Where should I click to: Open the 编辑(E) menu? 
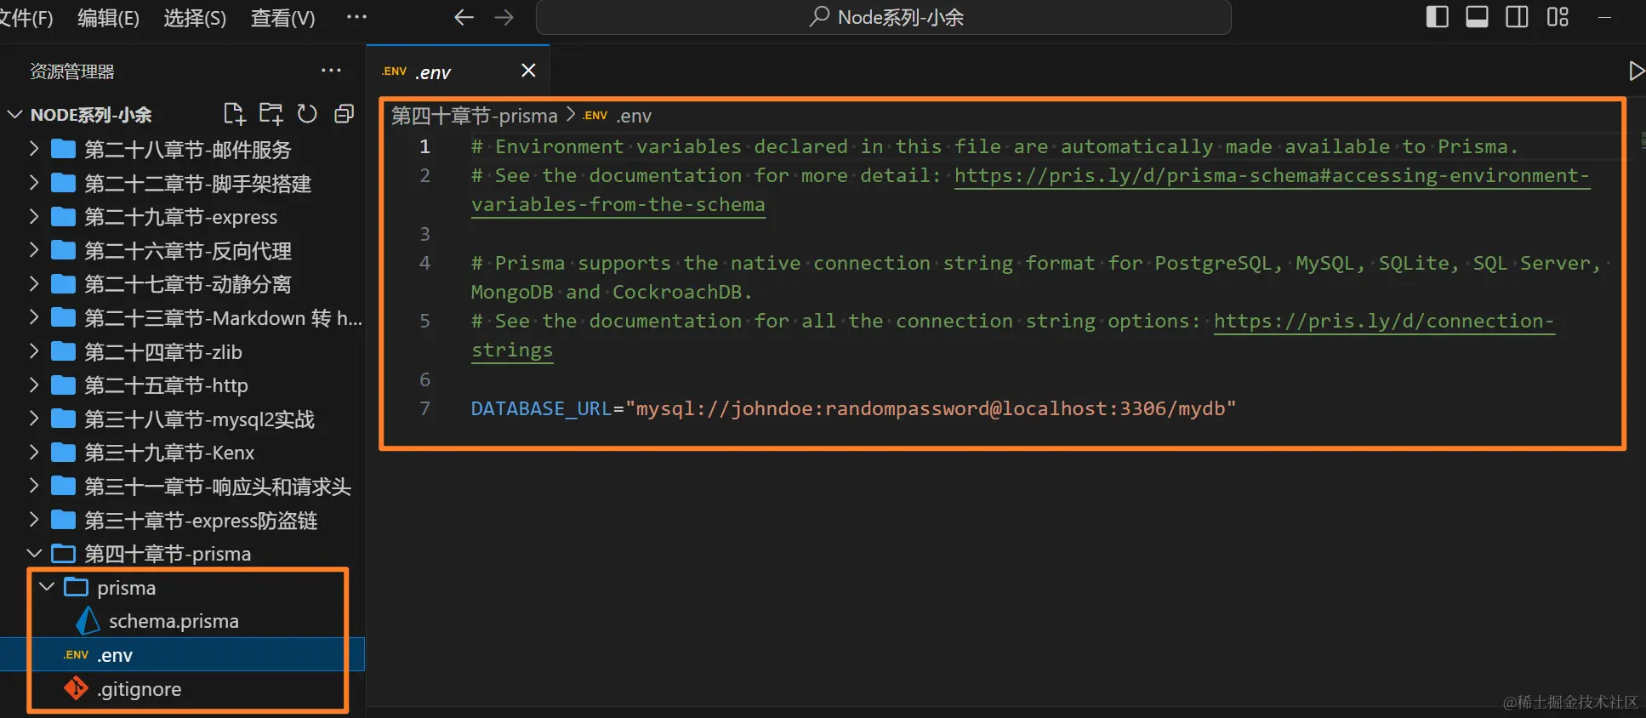[108, 18]
